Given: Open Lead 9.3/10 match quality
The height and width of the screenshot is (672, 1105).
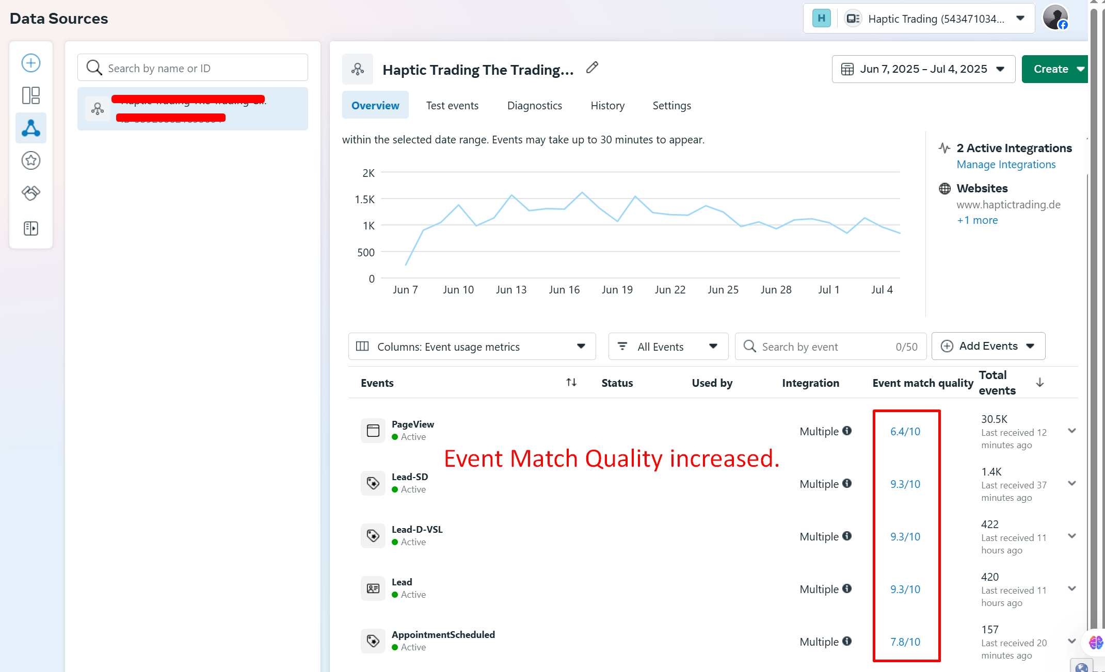Looking at the screenshot, I should [905, 589].
